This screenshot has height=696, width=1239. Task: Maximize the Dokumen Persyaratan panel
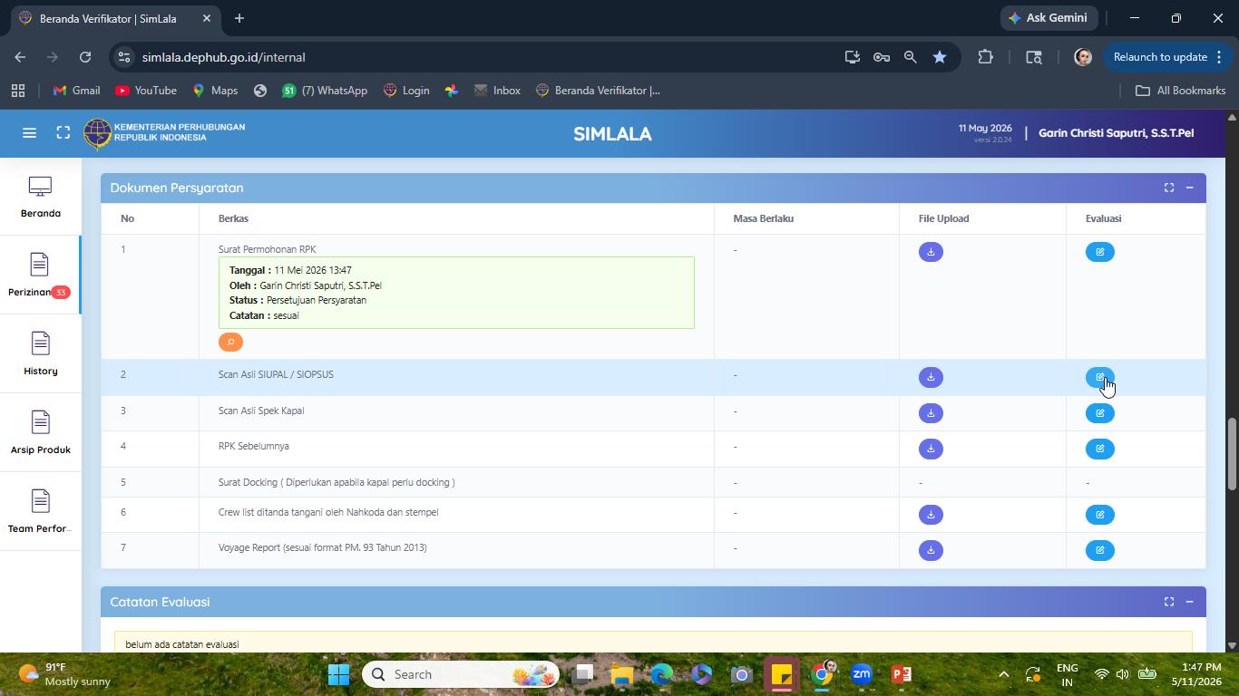(x=1169, y=188)
